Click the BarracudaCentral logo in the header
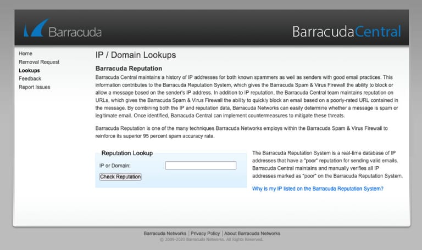This screenshot has height=250, width=422. click(x=347, y=31)
